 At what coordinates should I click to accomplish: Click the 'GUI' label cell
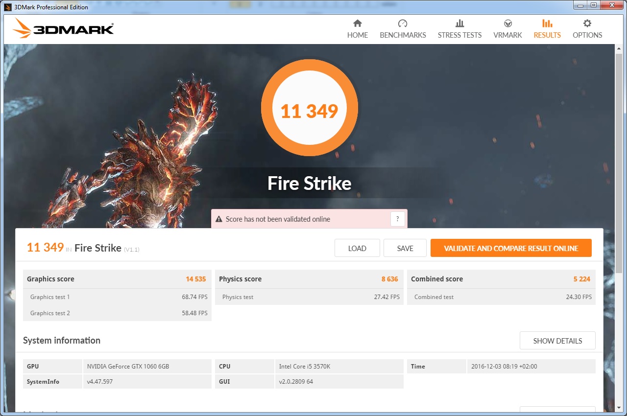[244, 382]
